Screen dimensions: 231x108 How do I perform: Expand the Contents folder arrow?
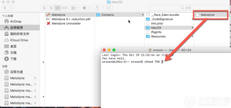point(143,15)
